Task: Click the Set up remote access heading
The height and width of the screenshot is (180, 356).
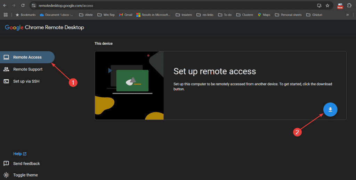Action: 215,71
